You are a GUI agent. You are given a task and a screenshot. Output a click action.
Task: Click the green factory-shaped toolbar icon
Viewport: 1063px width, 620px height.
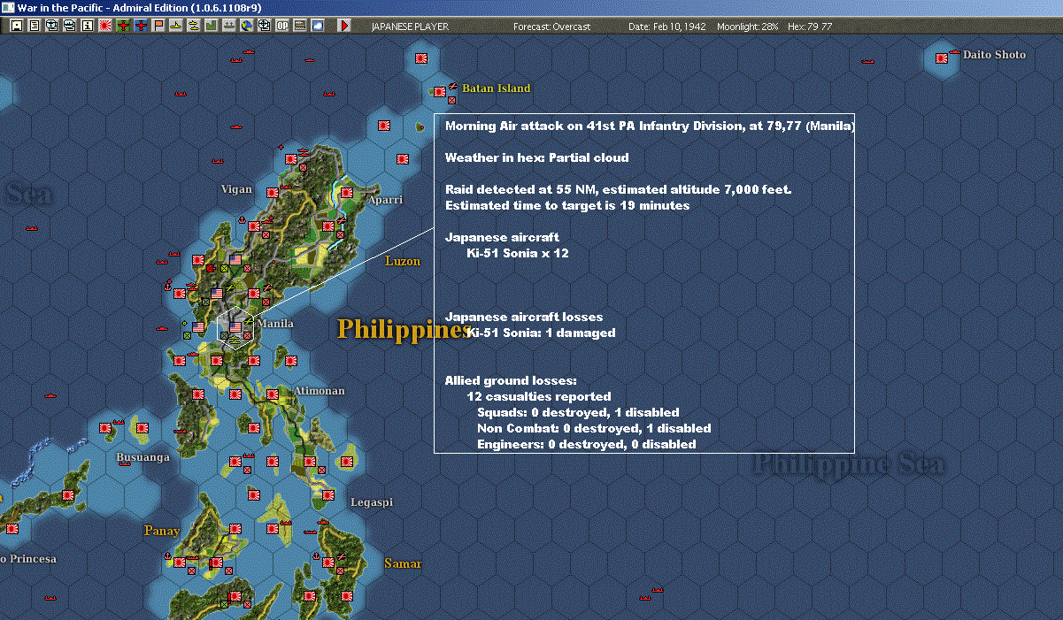click(x=212, y=26)
